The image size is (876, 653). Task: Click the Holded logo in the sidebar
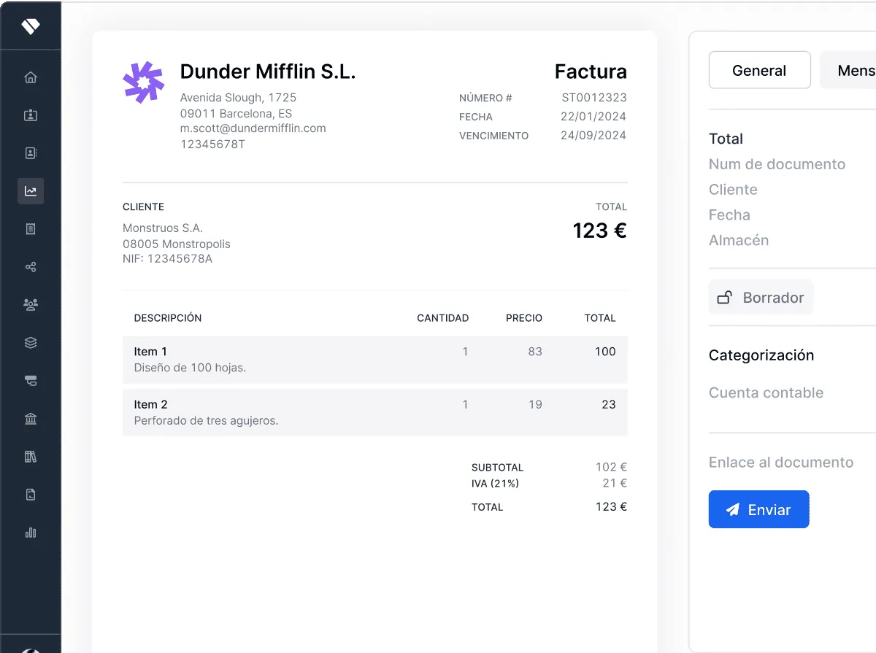point(31,27)
